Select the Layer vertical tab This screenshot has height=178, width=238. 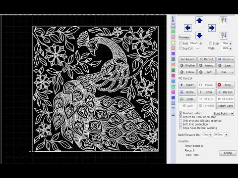[x=173, y=19]
